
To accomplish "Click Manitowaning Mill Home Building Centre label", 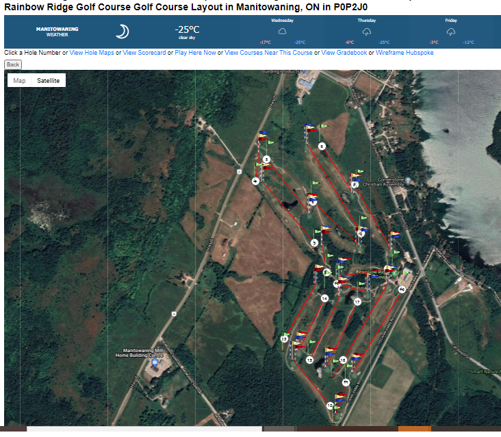I will click(x=140, y=353).
